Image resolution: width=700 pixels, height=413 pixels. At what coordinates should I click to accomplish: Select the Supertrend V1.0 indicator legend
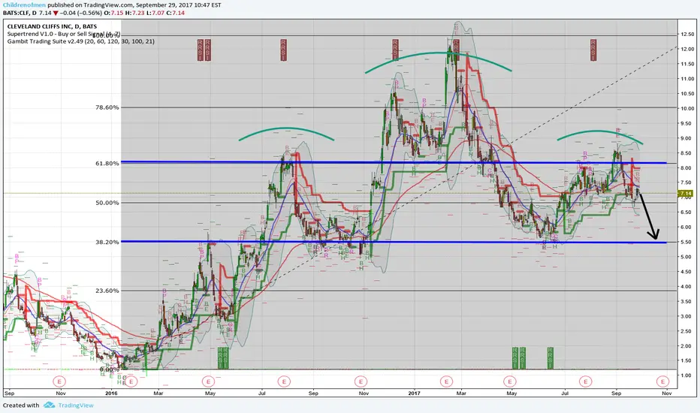63,34
